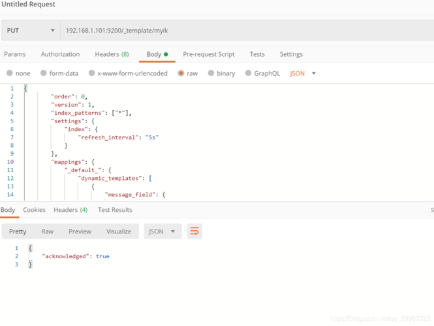Viewport: 434px width, 326px height.
Task: Switch response view to Raw
Action: [x=48, y=231]
